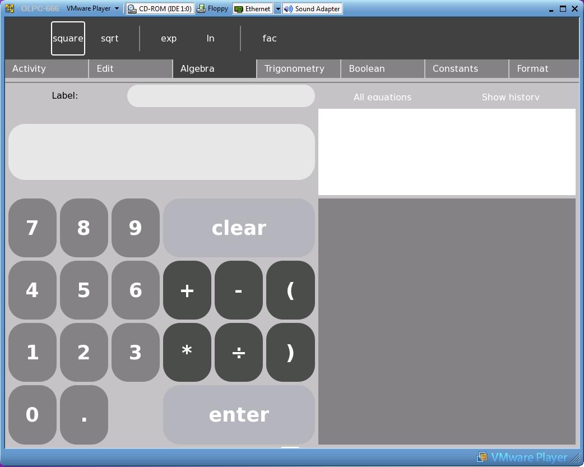Insert the exp function
The image size is (584, 467).
pyautogui.click(x=169, y=39)
